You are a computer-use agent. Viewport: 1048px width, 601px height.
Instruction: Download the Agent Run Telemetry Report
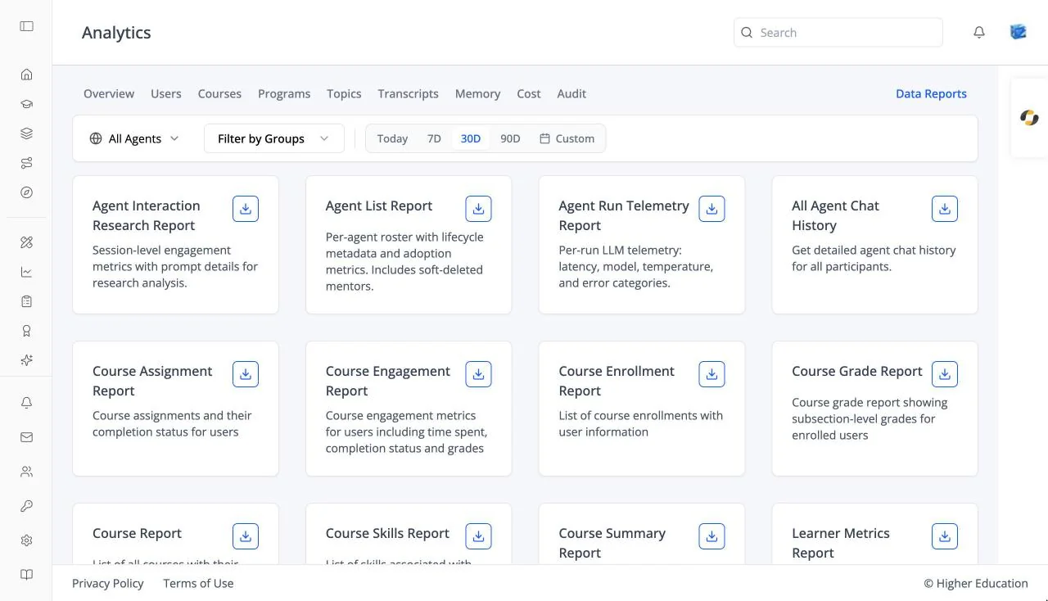[711, 209]
